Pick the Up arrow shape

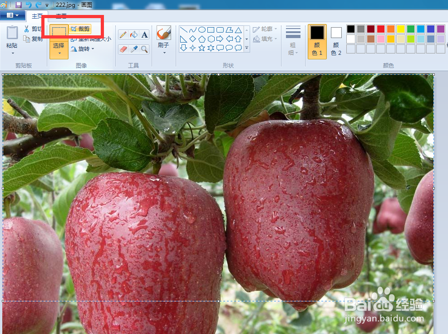click(238, 39)
